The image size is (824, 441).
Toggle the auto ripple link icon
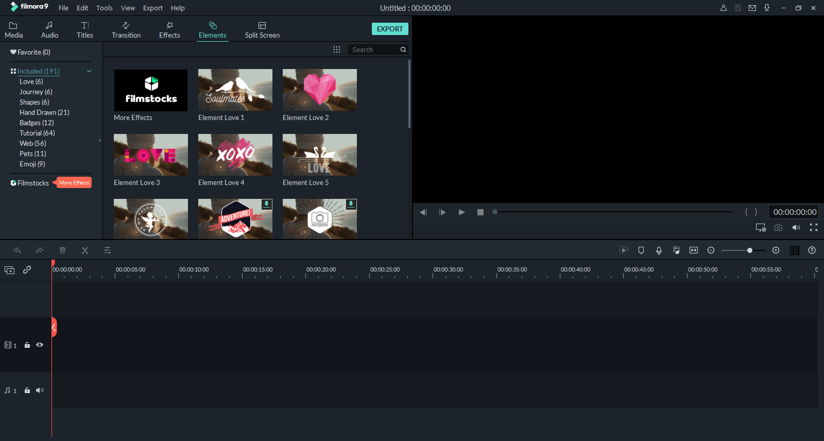[x=27, y=269]
